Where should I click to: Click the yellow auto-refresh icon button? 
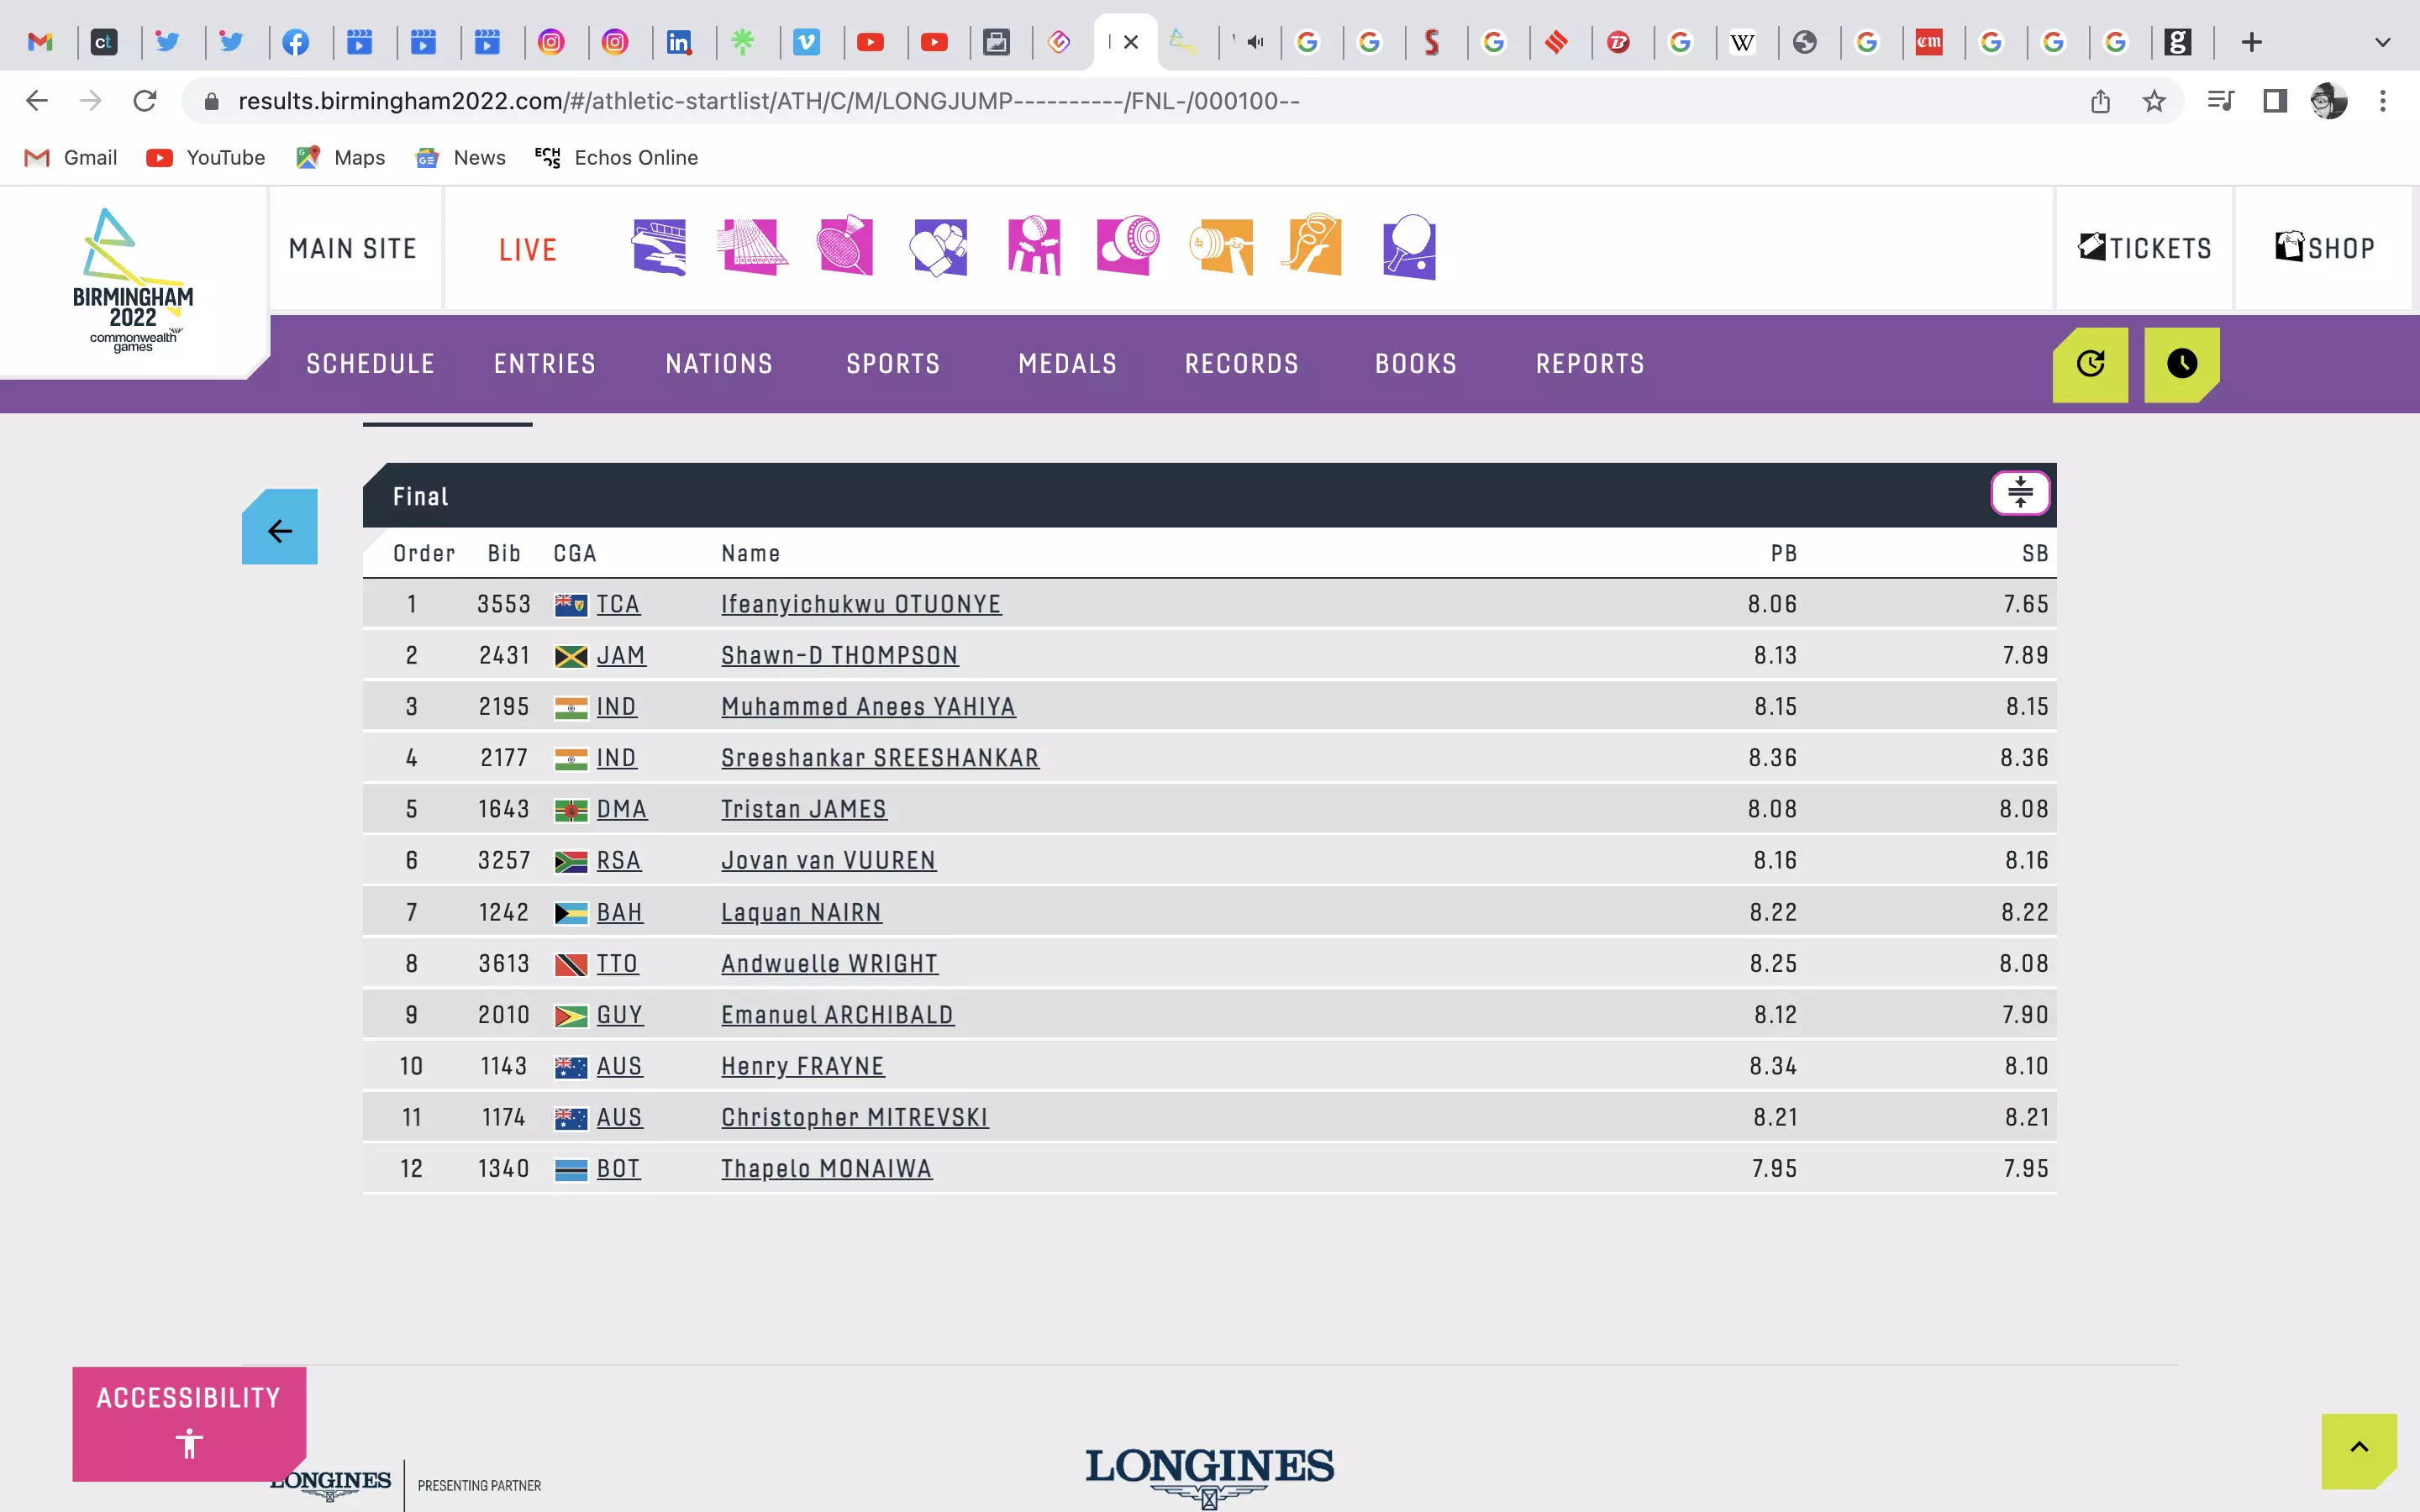pyautogui.click(x=2090, y=364)
